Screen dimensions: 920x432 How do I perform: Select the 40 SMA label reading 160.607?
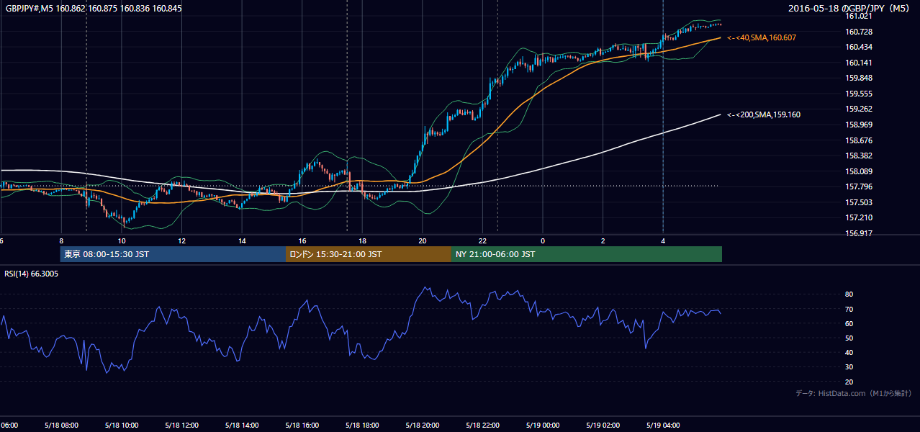pos(762,37)
